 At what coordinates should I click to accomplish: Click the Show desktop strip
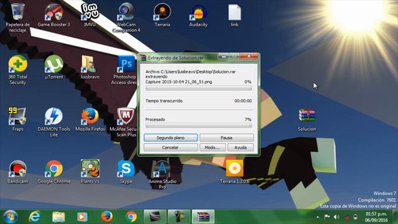click(396, 217)
